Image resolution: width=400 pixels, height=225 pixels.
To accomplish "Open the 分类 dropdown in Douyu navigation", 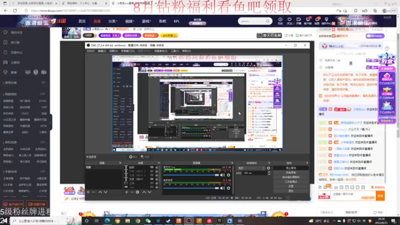I will point(112,21).
